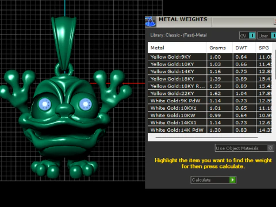Click the Library: Classic-(Fast)-Metal label
Image resolution: width=276 pixels, height=207 pixels.
click(178, 35)
